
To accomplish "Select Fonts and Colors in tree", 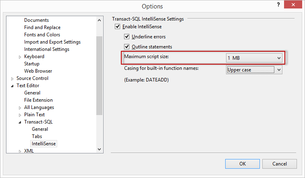I will tap(42, 35).
